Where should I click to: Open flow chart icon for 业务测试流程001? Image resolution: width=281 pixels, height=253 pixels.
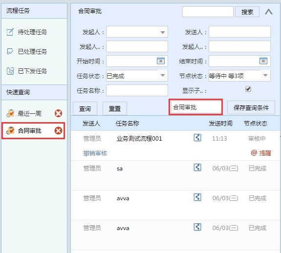click(x=197, y=138)
